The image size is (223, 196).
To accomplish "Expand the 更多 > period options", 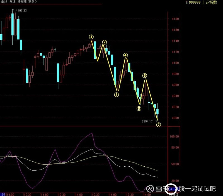I will pyautogui.click(x=33, y=2).
